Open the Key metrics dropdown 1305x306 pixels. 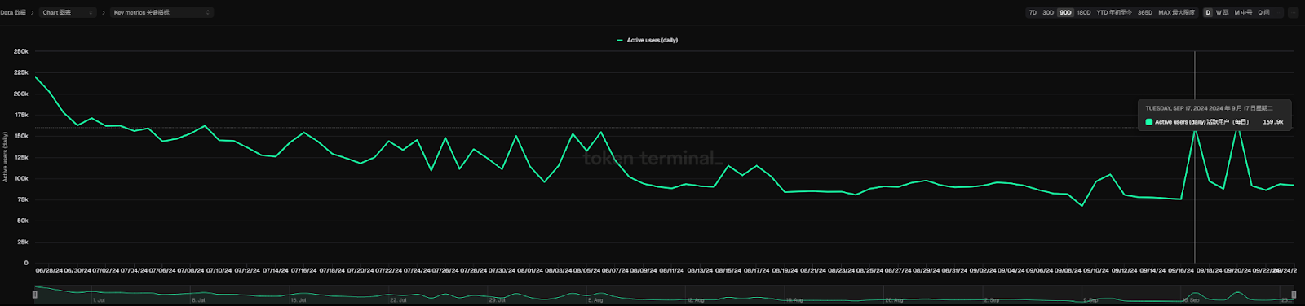pos(161,12)
